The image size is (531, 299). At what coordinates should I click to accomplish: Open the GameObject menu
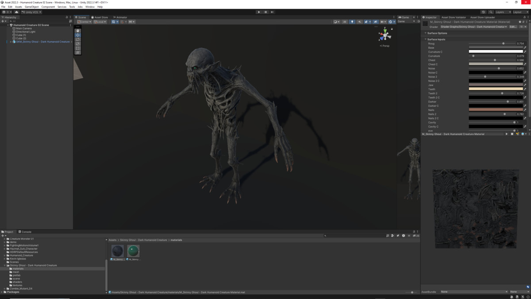[x=31, y=7]
